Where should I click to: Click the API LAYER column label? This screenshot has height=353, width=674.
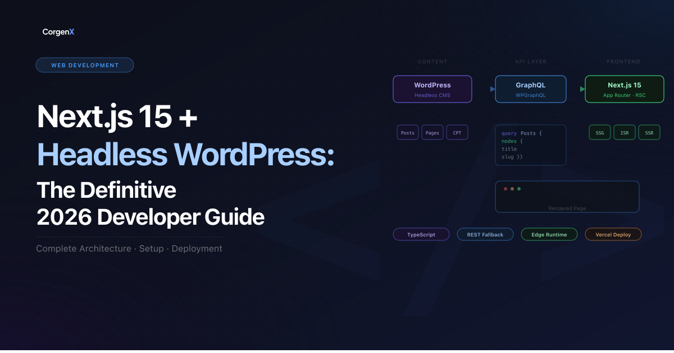(x=531, y=62)
